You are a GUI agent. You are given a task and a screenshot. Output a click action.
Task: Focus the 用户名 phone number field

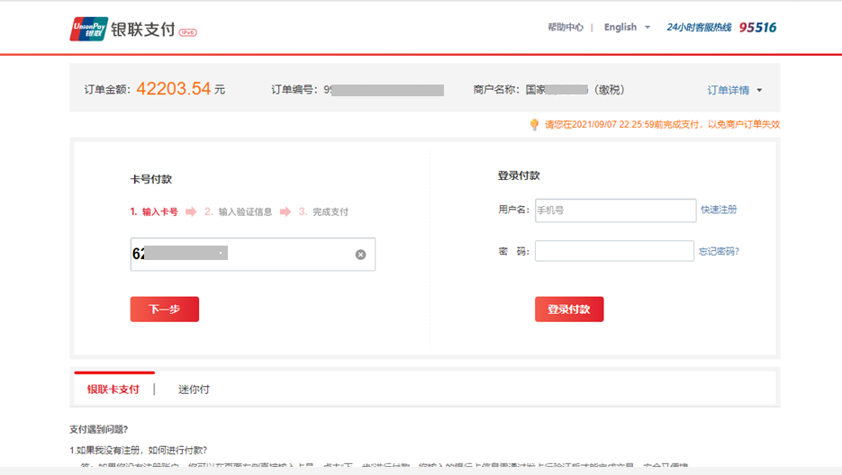pyautogui.click(x=615, y=211)
